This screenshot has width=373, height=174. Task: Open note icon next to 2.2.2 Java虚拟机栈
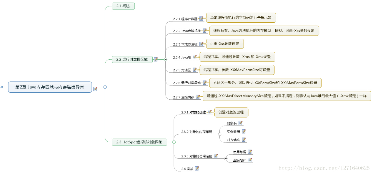pyautogui.click(x=204, y=30)
